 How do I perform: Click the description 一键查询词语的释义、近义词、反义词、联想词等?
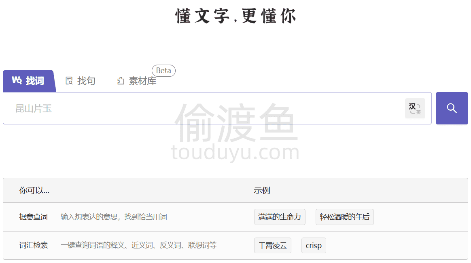138,245
